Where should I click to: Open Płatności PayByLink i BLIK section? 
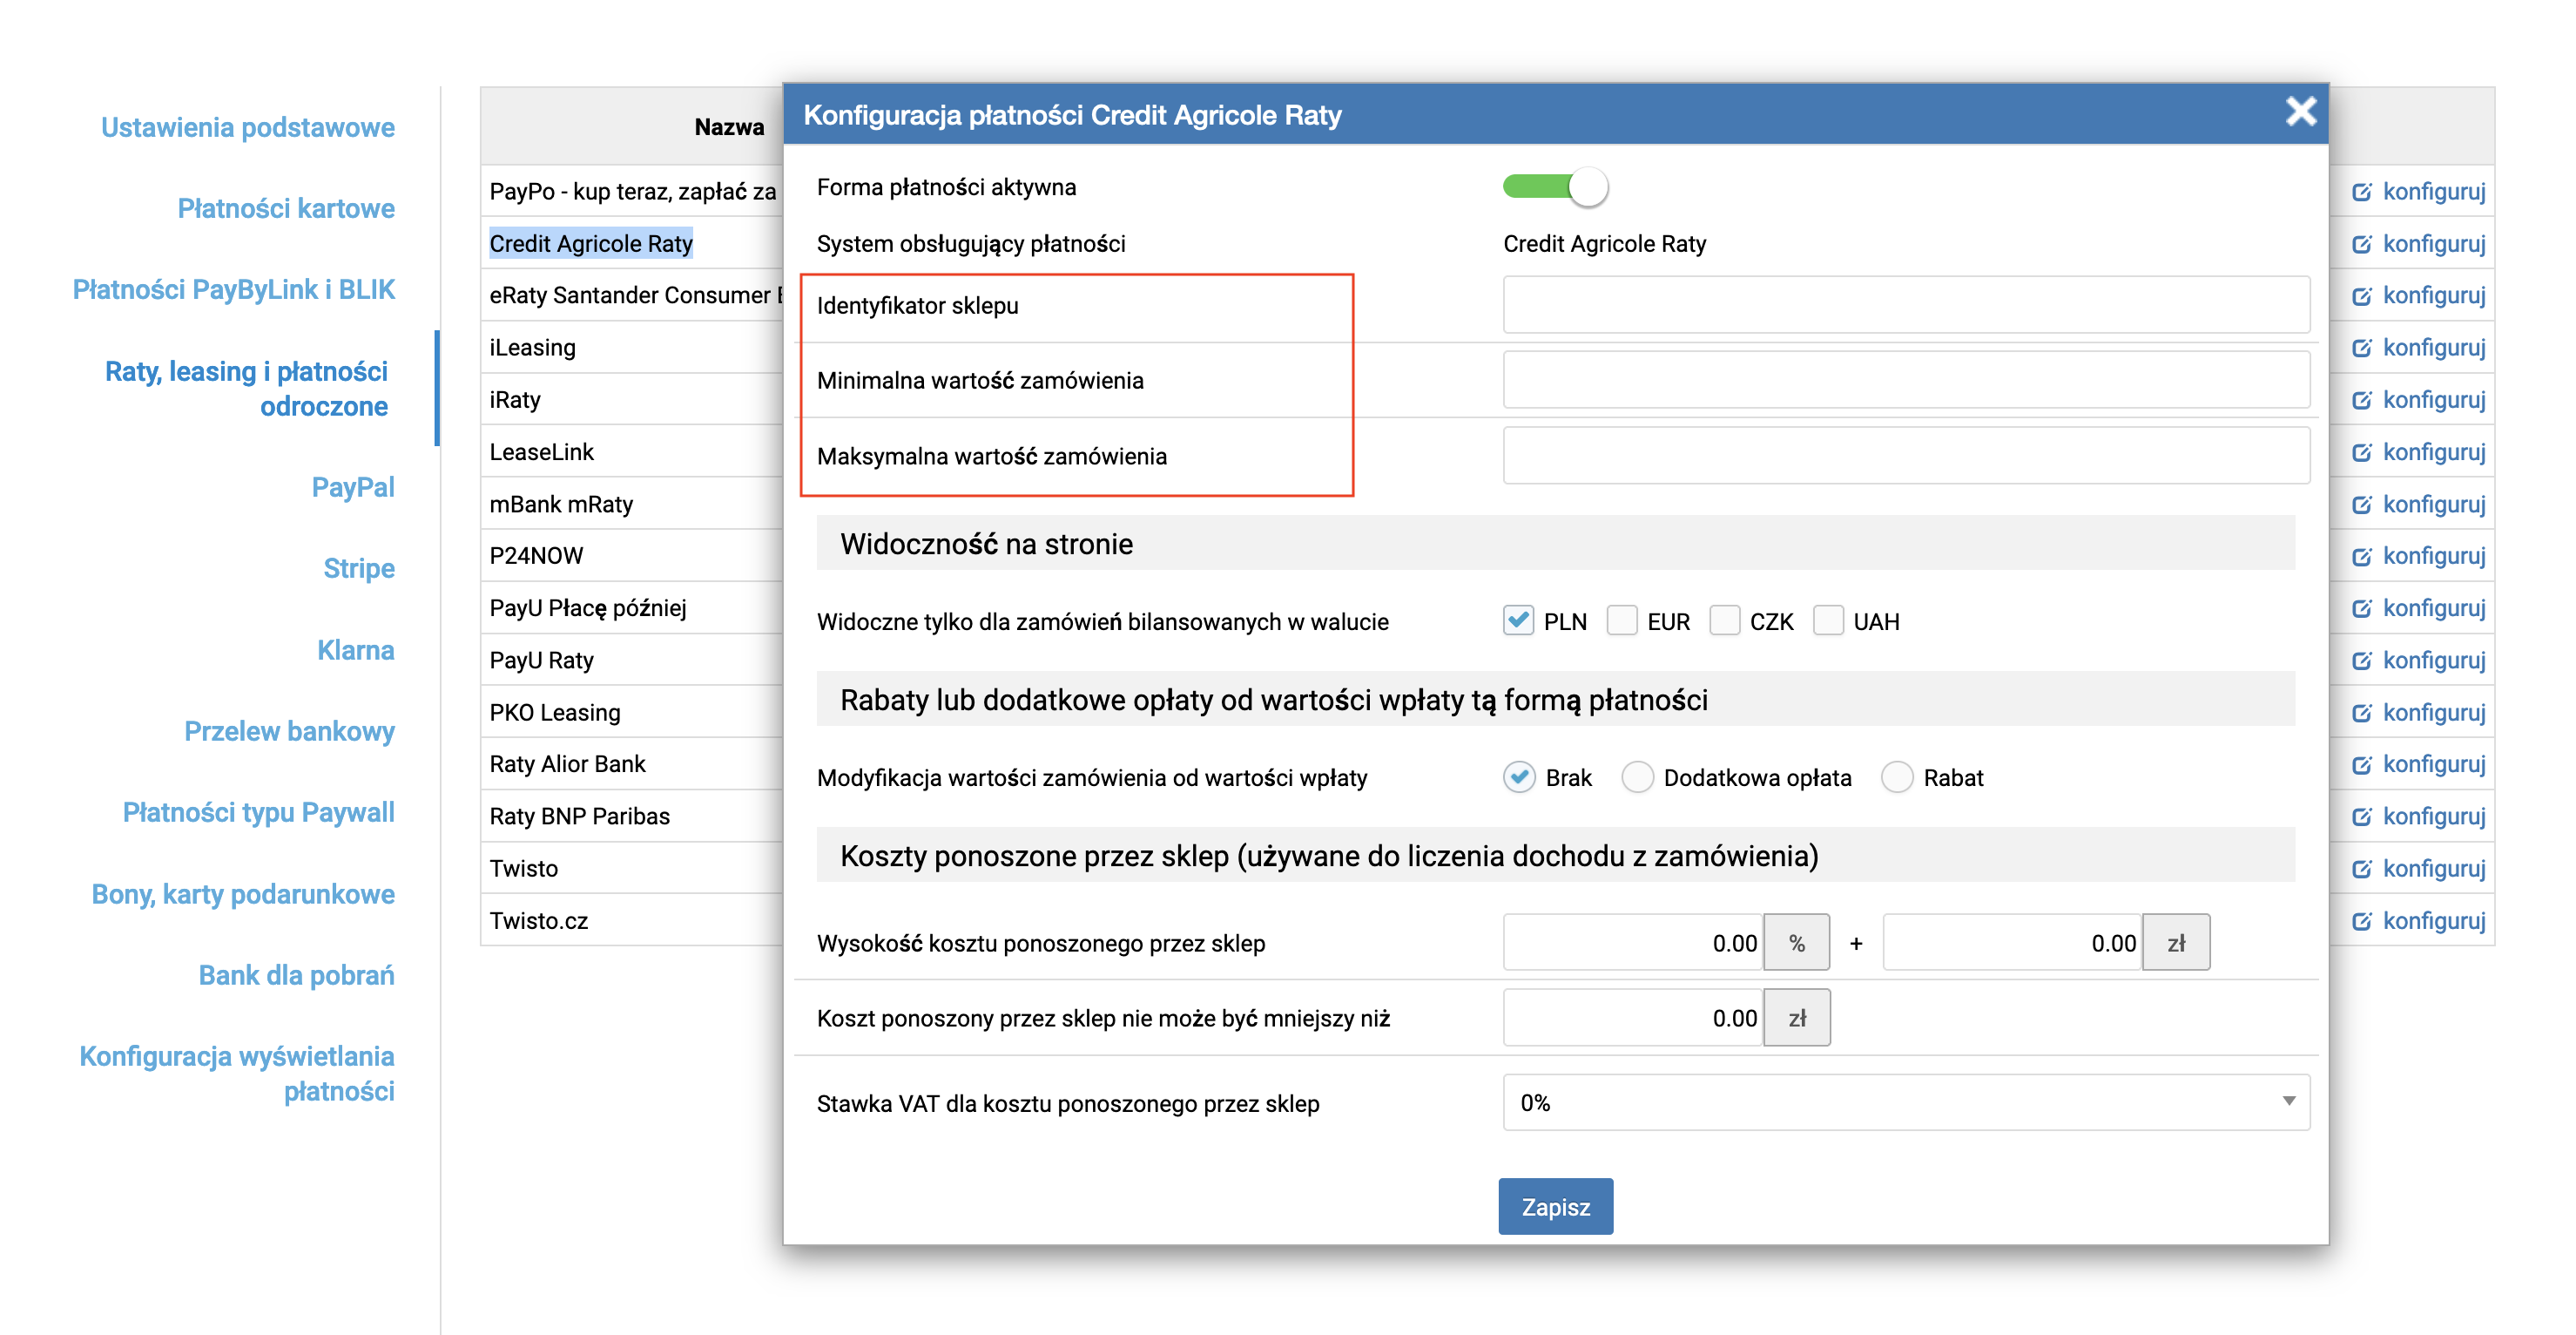[x=233, y=290]
